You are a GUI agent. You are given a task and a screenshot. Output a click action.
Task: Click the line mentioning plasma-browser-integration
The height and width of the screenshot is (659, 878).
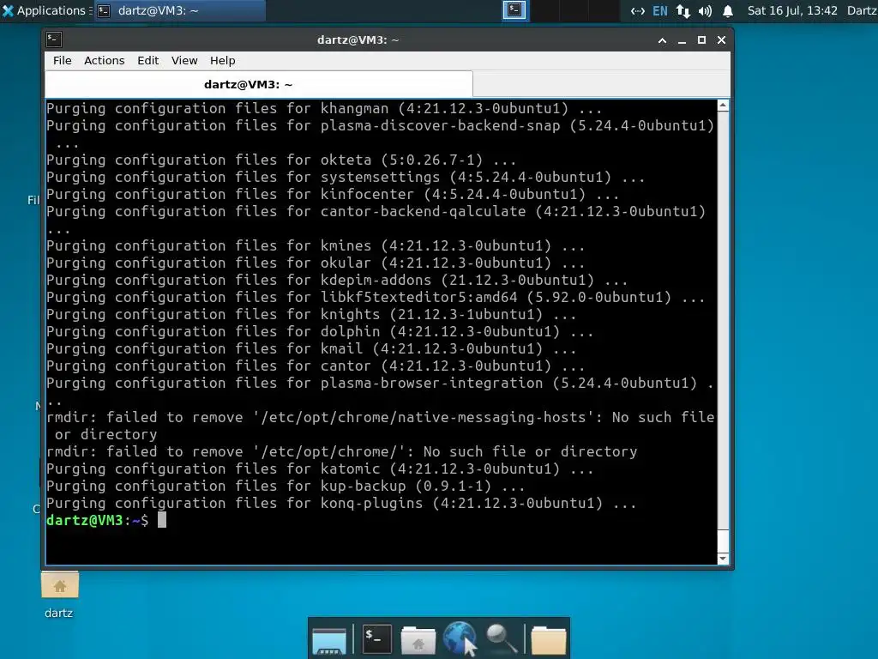(x=380, y=391)
